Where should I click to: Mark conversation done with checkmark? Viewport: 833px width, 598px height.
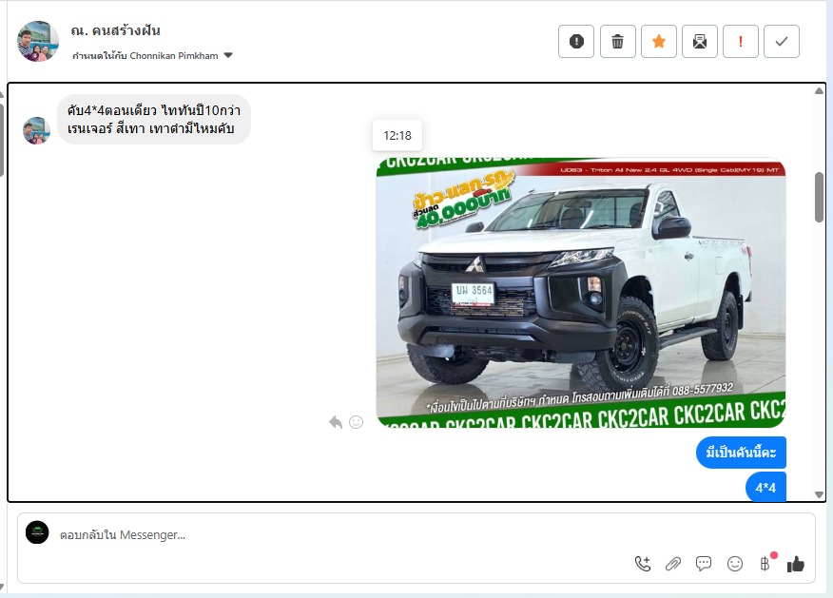(x=782, y=42)
